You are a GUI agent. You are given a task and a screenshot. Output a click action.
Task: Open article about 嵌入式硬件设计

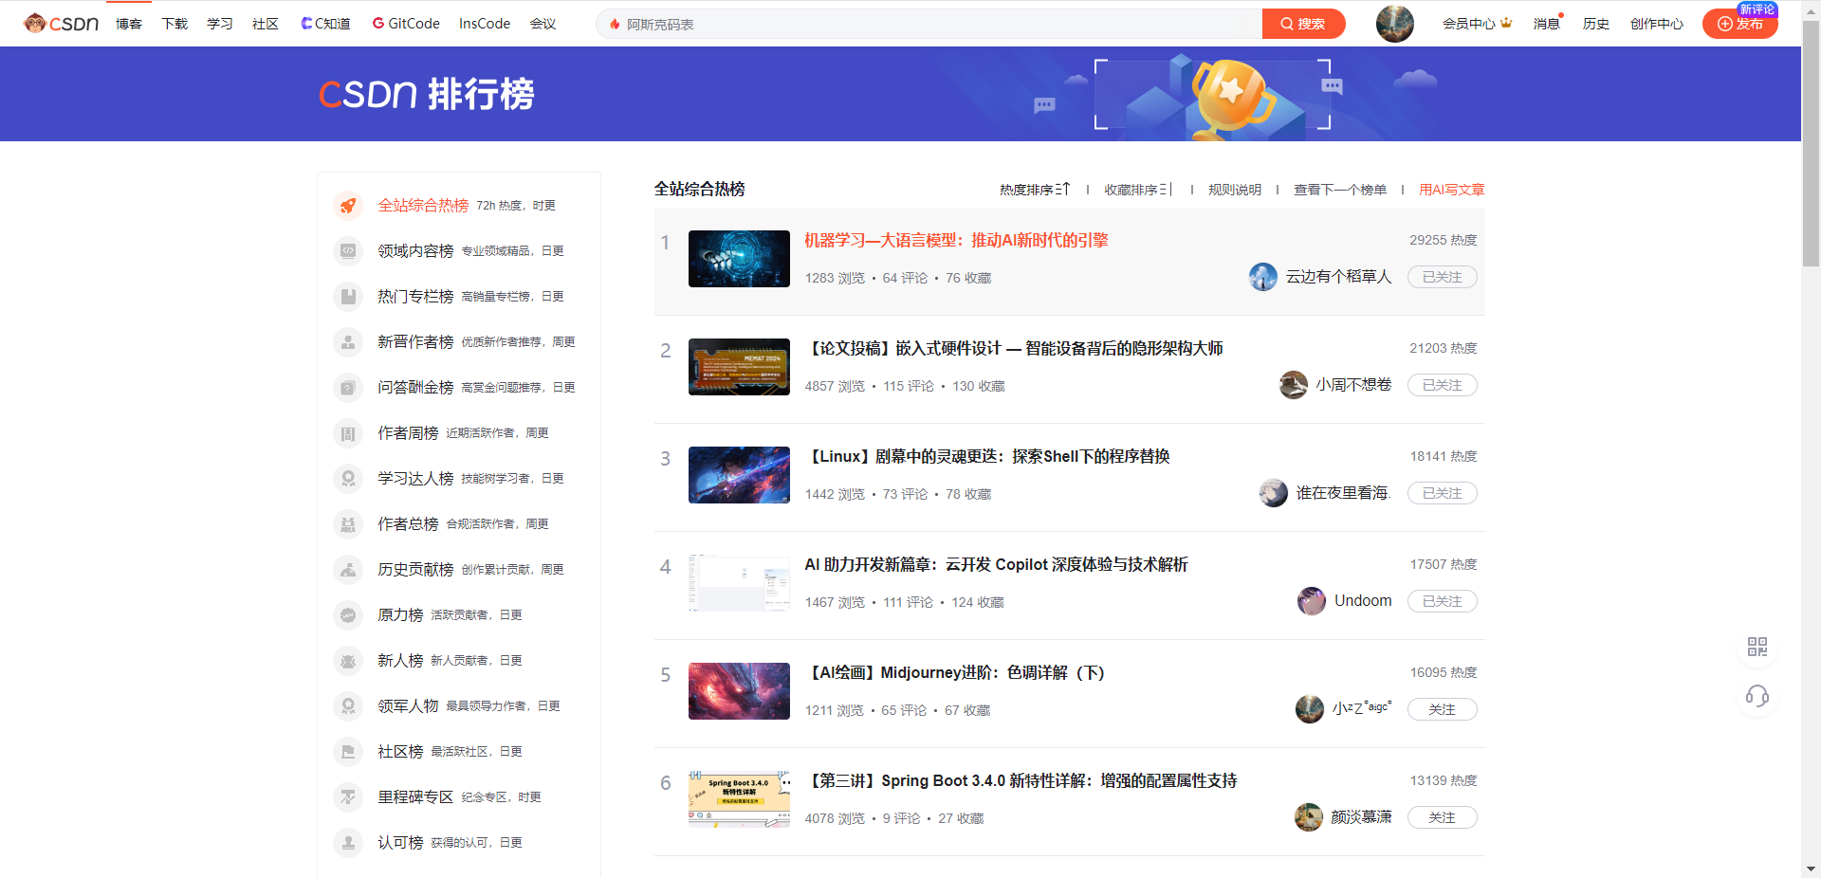[x=1014, y=349]
